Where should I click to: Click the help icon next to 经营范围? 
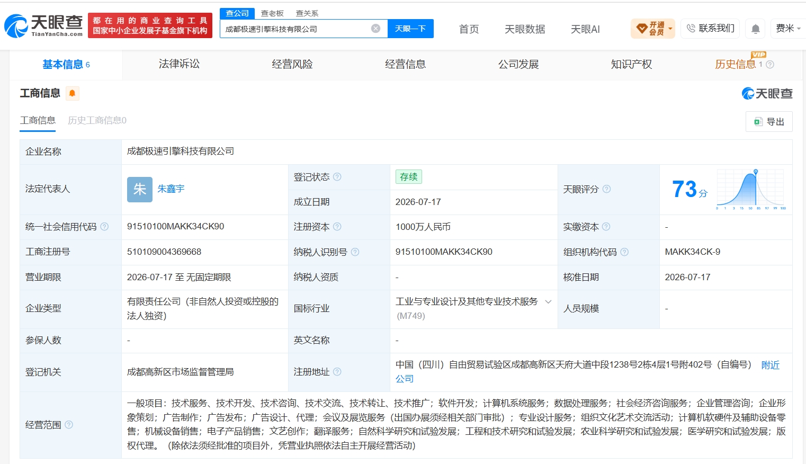pyautogui.click(x=69, y=425)
